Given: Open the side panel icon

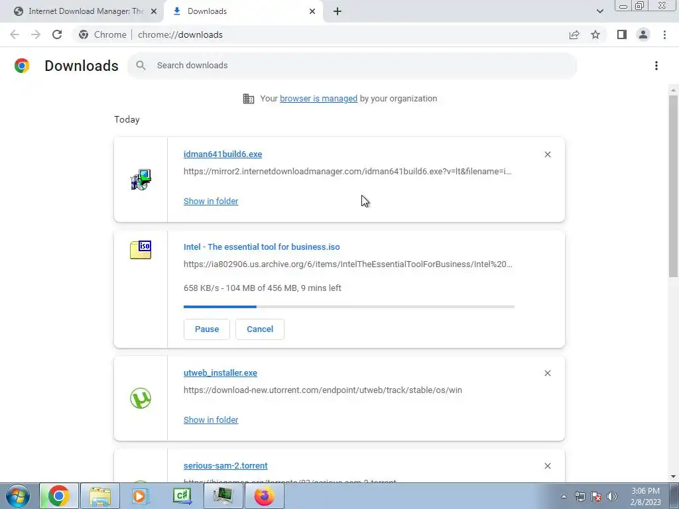Looking at the screenshot, I should 622,34.
